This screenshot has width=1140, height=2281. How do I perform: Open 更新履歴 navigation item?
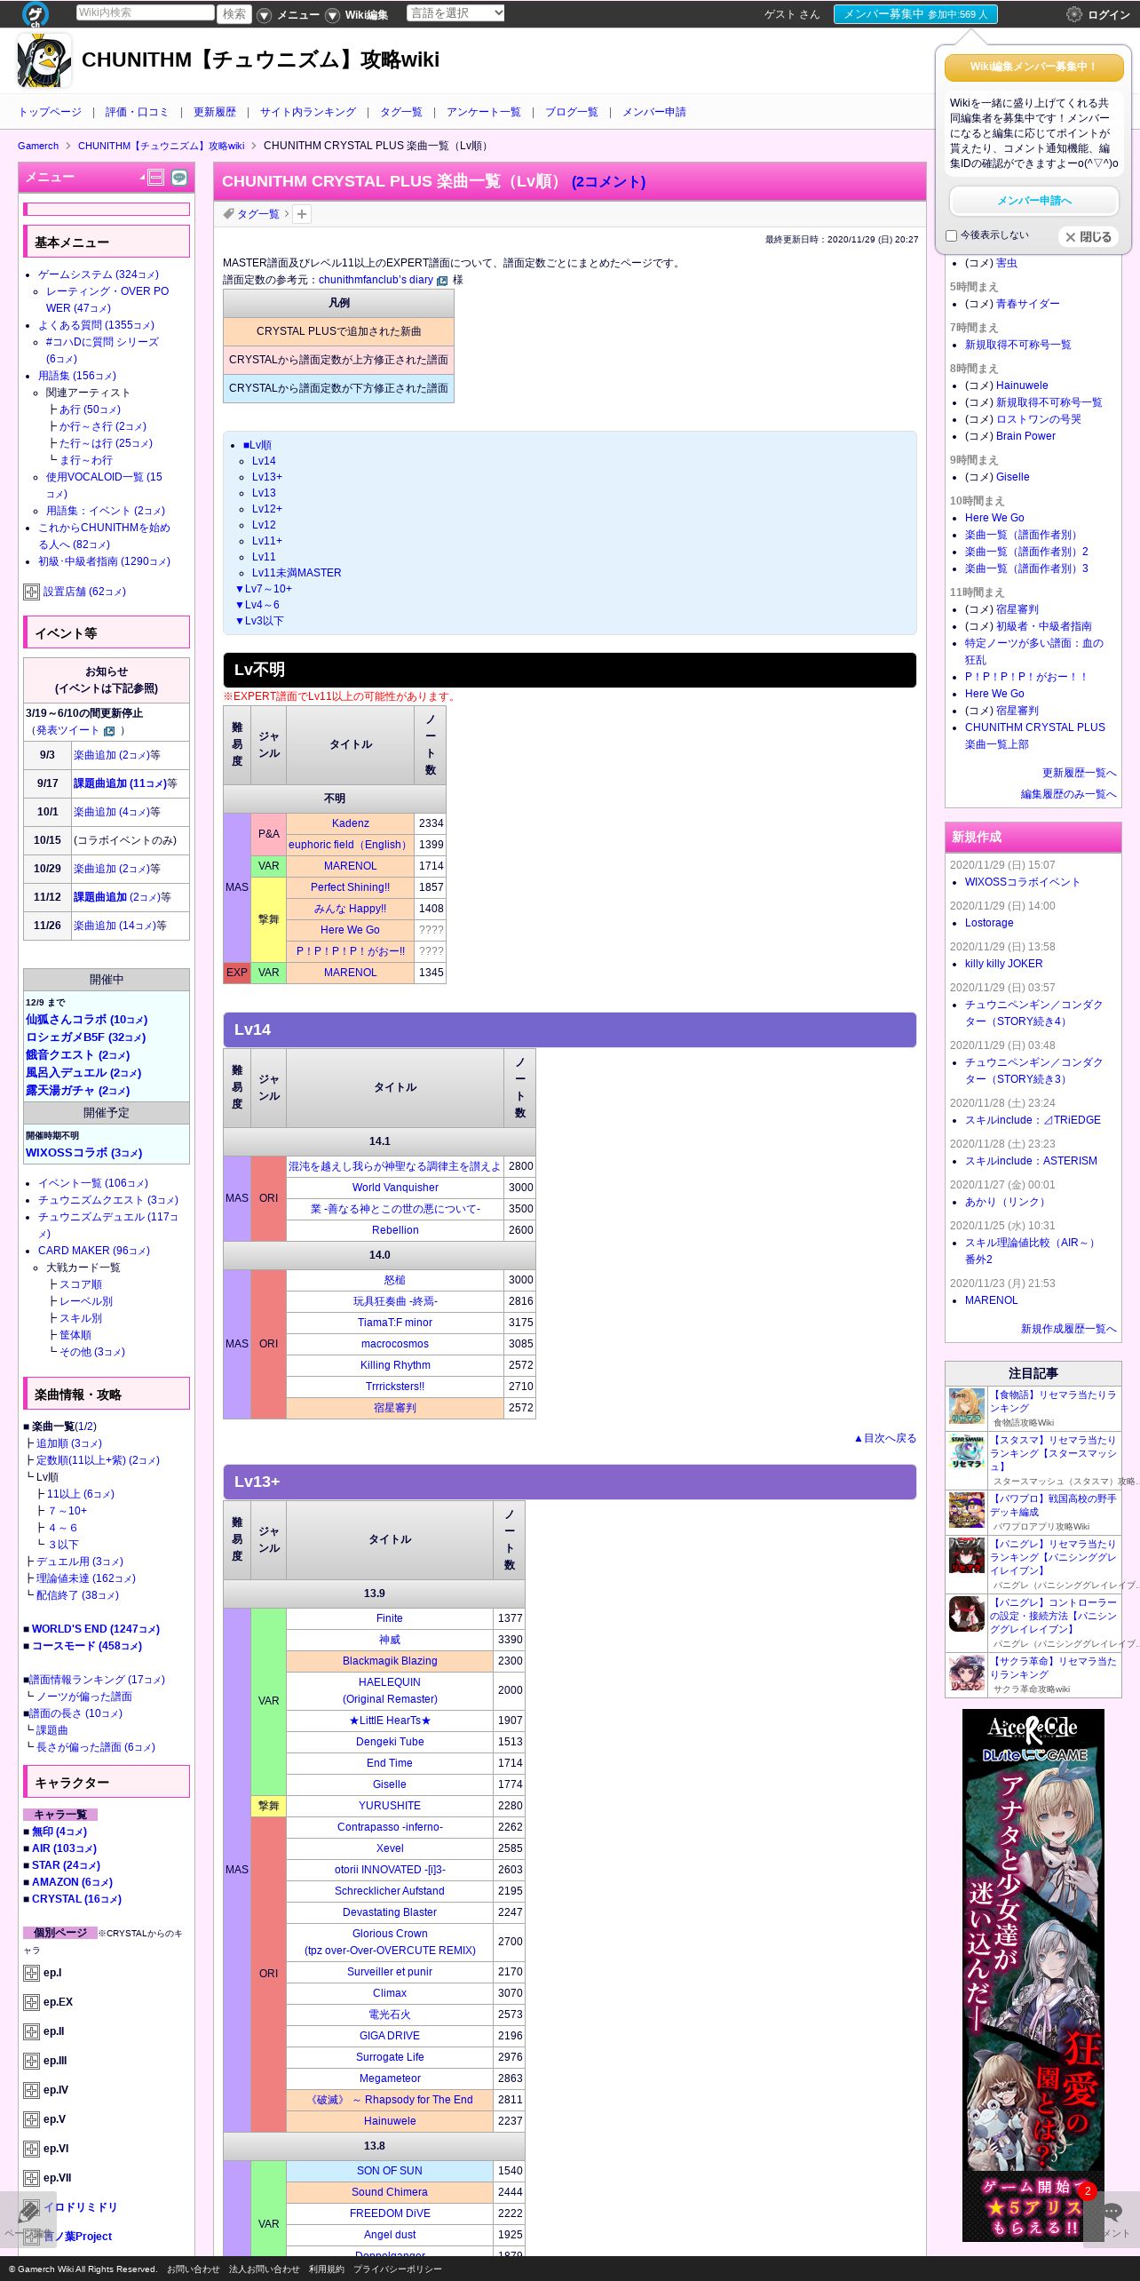pyautogui.click(x=214, y=112)
